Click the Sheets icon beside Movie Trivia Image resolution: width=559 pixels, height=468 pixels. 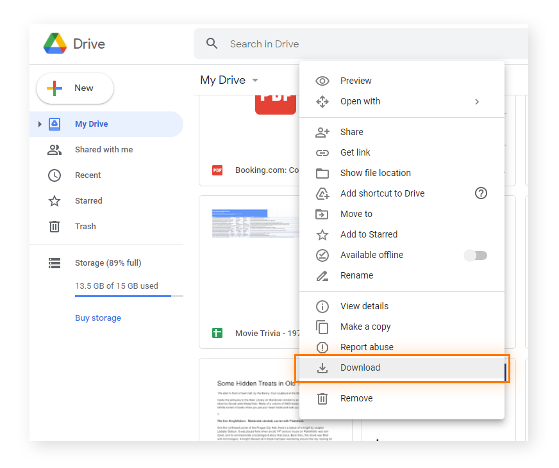point(217,333)
